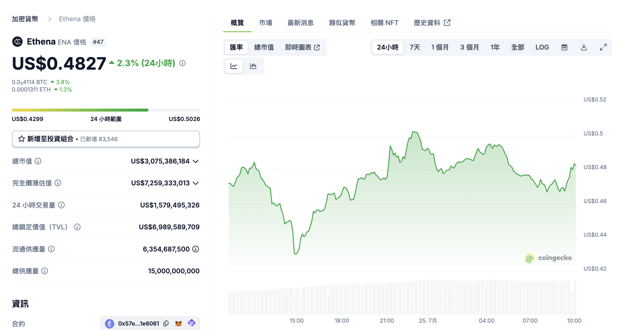Open 歷史資料 in new page
The width and height of the screenshot is (623, 330).
click(x=428, y=23)
